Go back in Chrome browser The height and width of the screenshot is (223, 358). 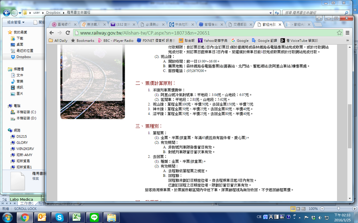pyautogui.click(x=52, y=33)
